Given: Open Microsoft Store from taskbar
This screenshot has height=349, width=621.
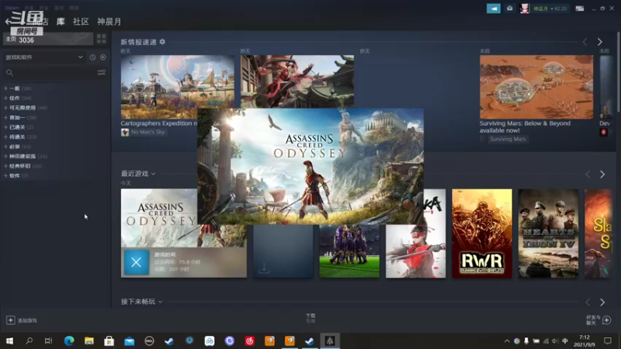Looking at the screenshot, I should coord(109,340).
